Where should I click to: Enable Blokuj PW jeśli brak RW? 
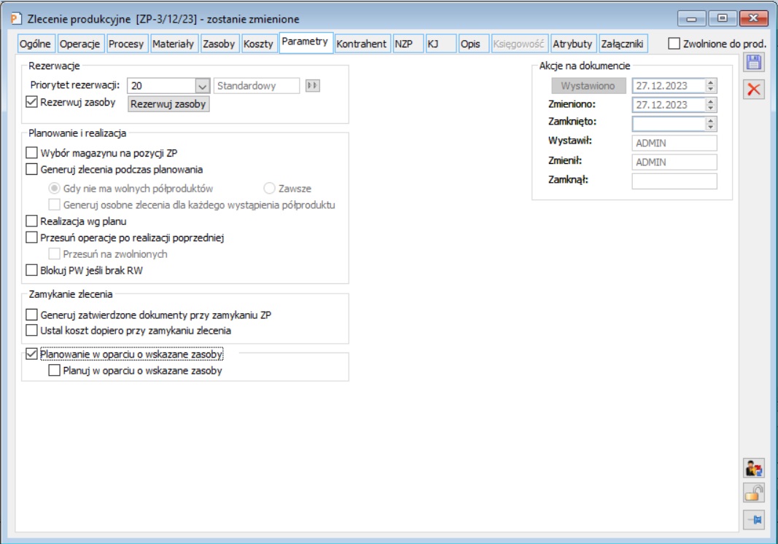point(31,270)
